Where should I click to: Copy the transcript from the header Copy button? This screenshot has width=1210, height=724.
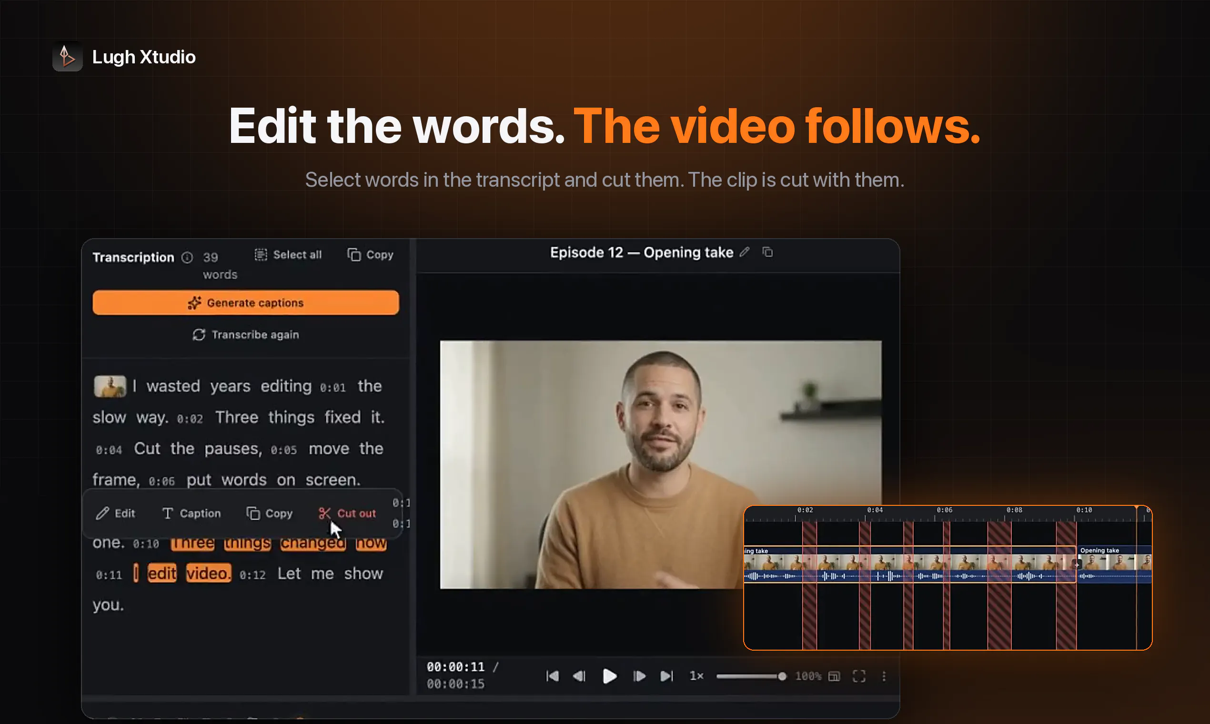pyautogui.click(x=370, y=255)
